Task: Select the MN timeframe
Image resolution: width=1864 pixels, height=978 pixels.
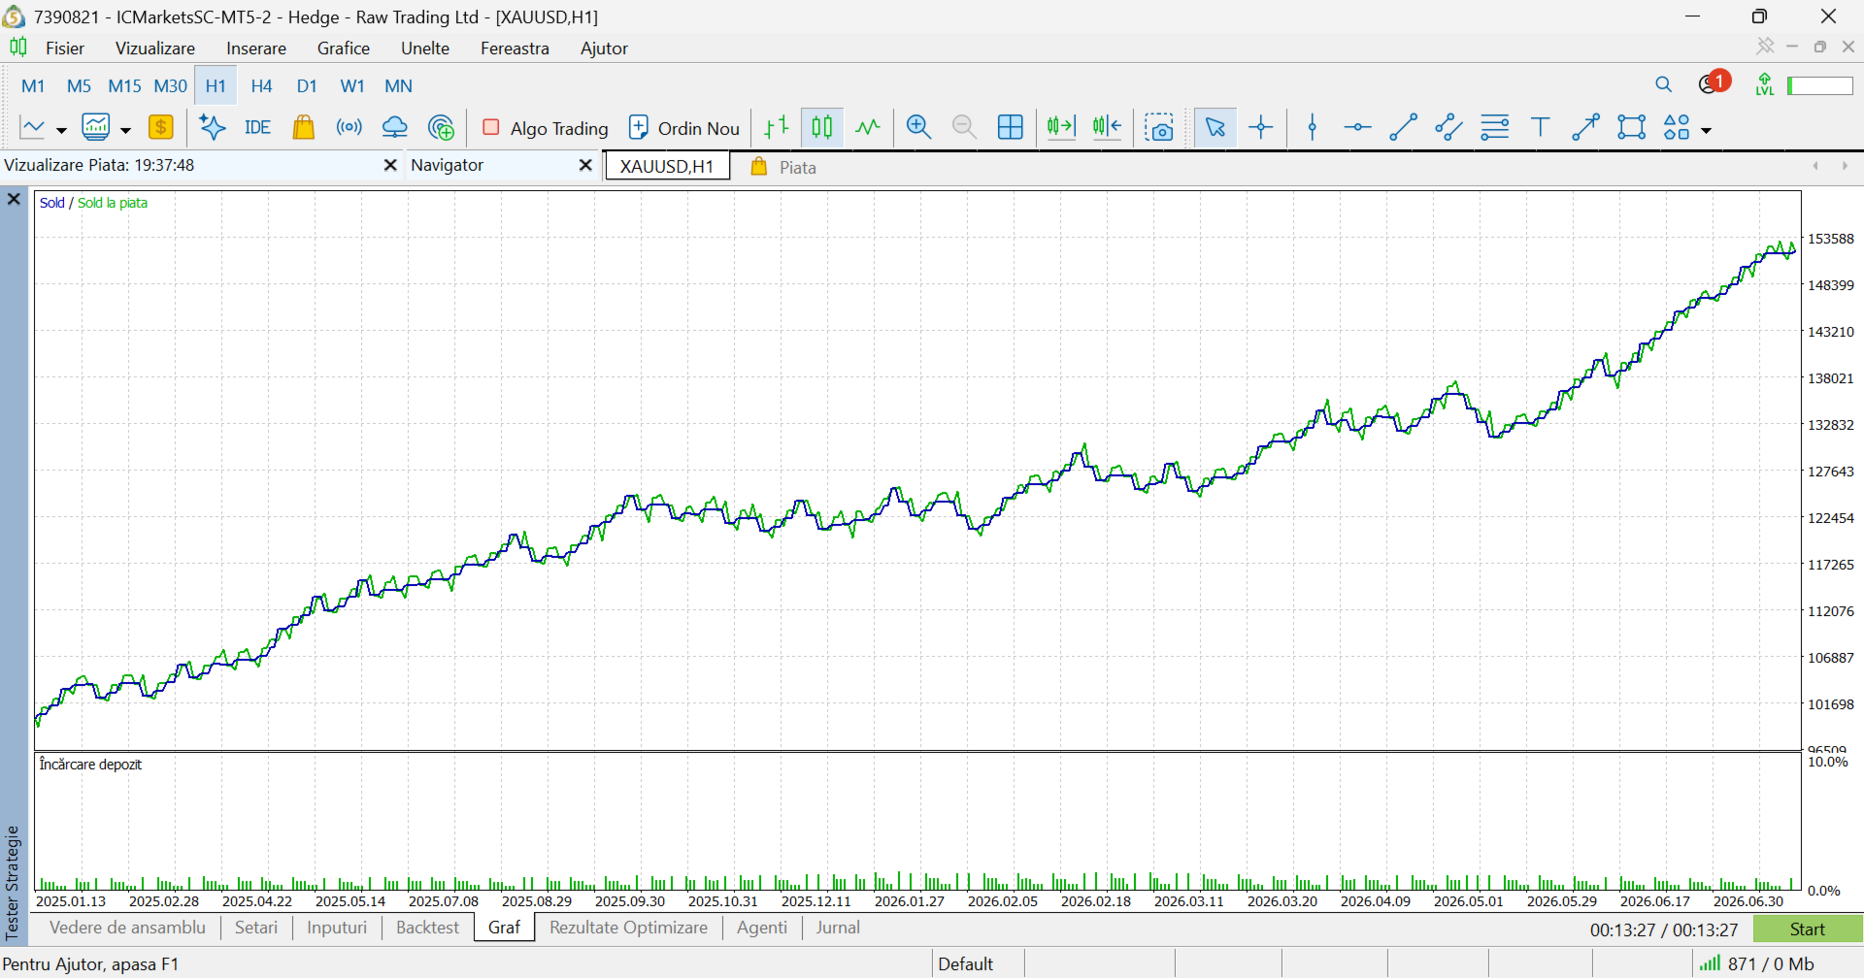Action: tap(398, 85)
